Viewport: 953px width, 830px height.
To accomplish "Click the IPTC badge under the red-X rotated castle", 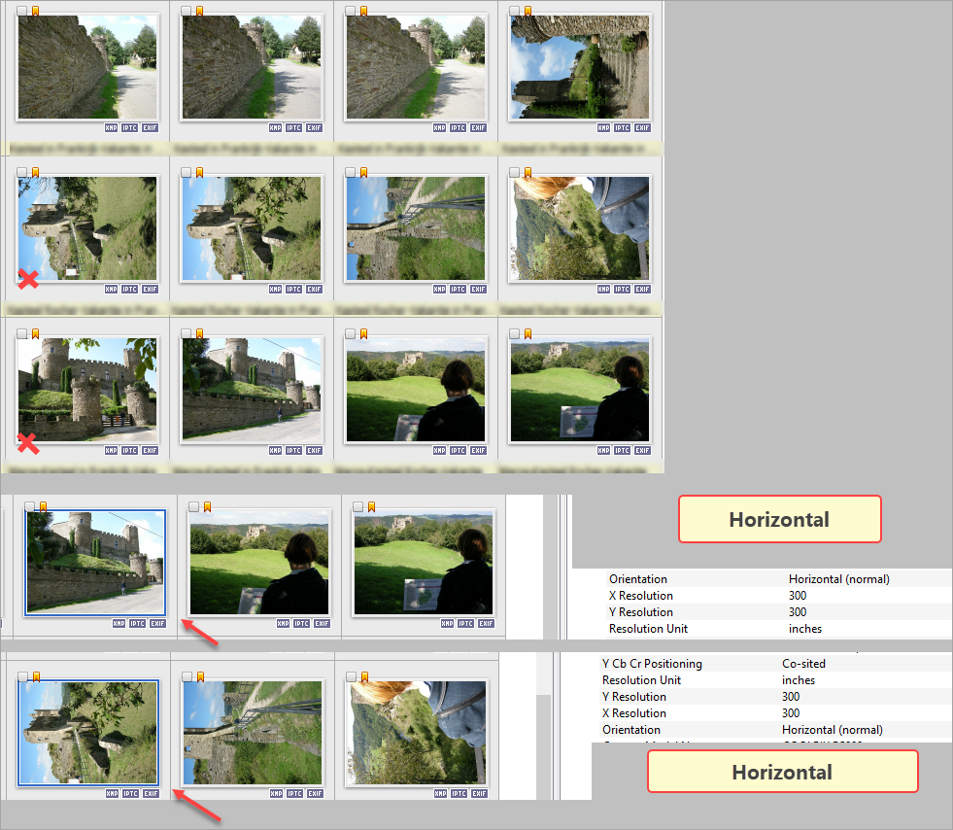I will (130, 289).
